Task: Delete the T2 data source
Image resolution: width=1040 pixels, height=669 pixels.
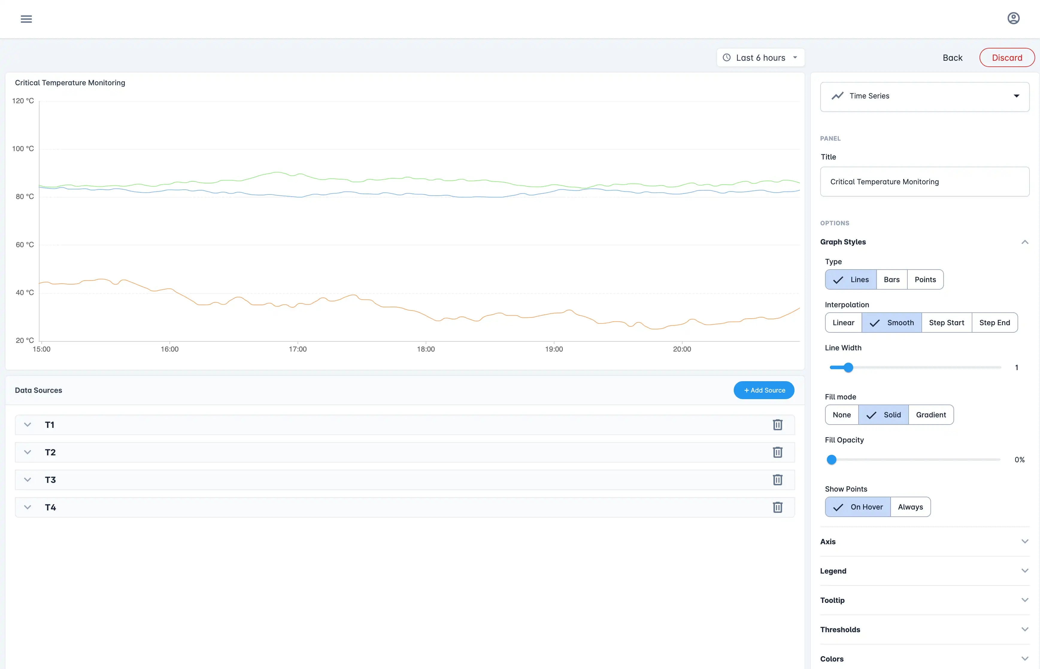Action: click(777, 452)
